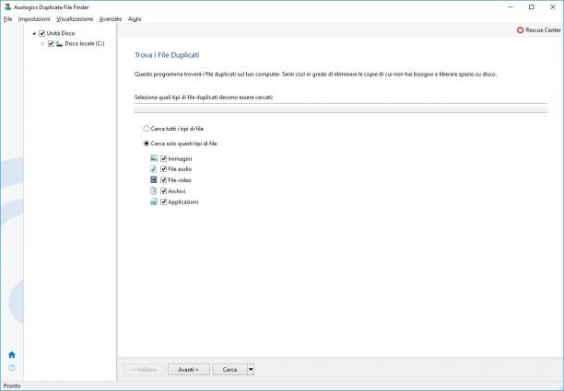Open the Rescue Center link
Image resolution: width=564 pixels, height=391 pixels.
pos(543,30)
